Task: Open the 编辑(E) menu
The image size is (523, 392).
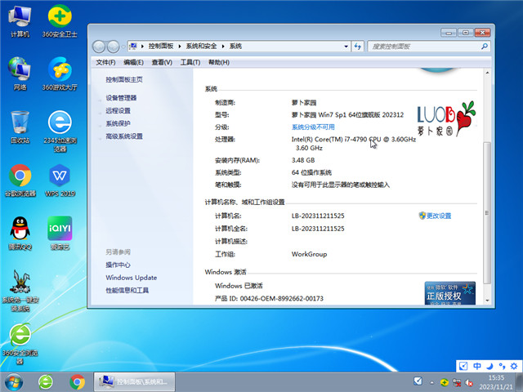Action: [x=133, y=62]
